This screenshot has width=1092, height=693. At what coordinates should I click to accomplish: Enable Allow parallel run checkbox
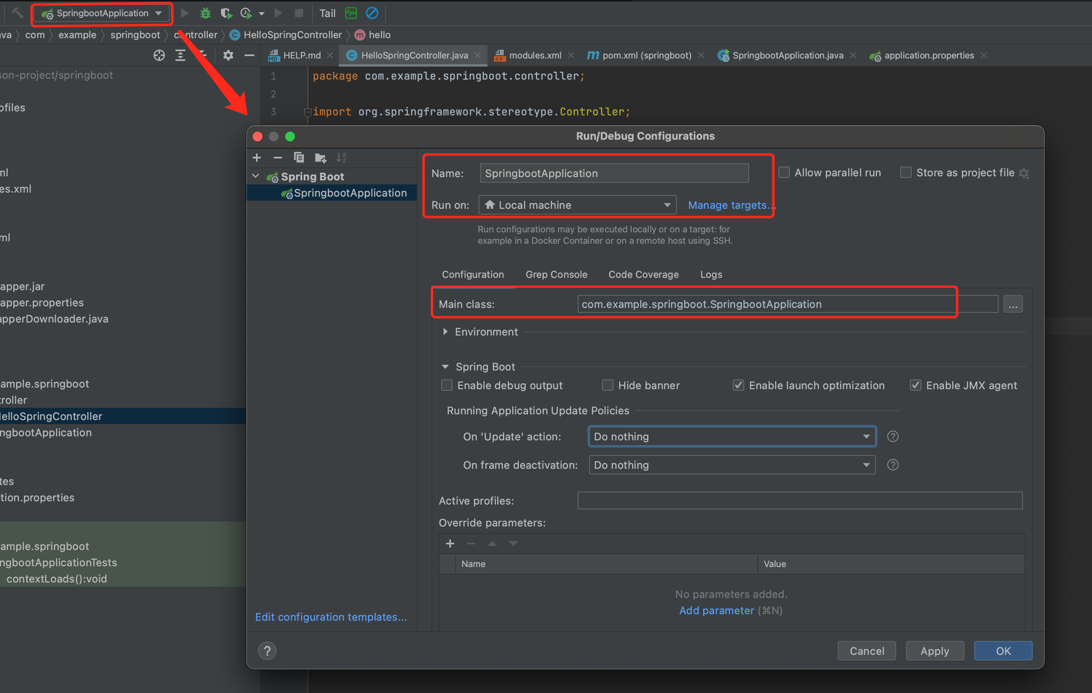click(x=784, y=173)
